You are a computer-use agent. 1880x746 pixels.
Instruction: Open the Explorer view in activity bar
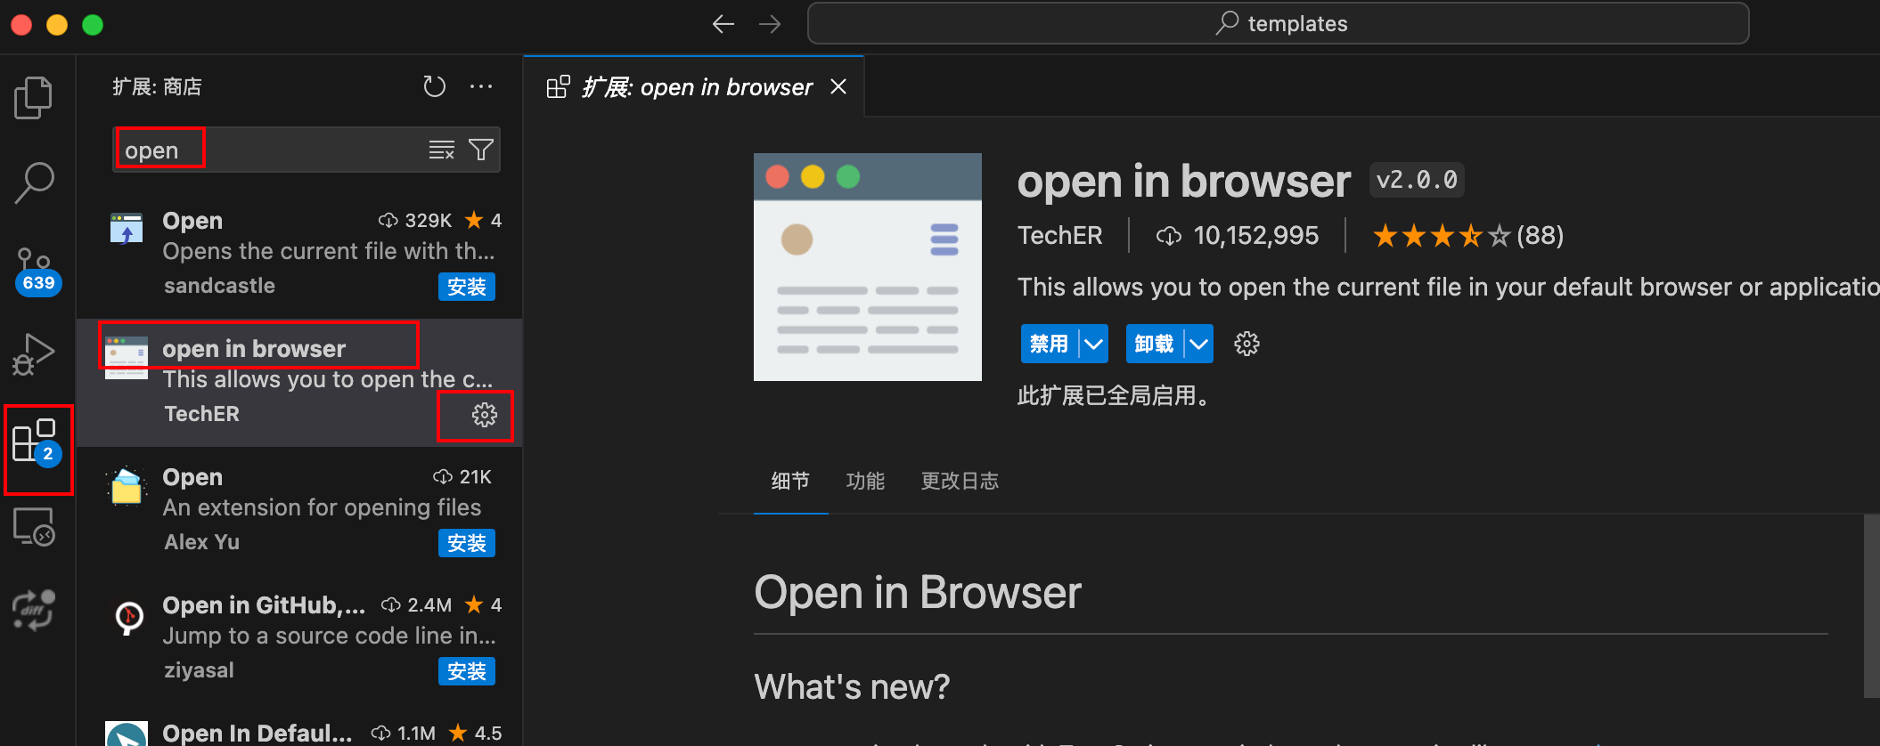click(34, 97)
